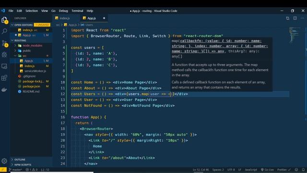Click the split editor right icon
Screen dimensions: 307x173
[x=295, y=18]
